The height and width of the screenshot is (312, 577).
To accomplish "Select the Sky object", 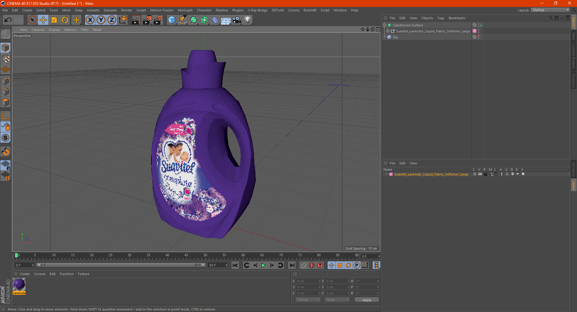I will click(395, 37).
